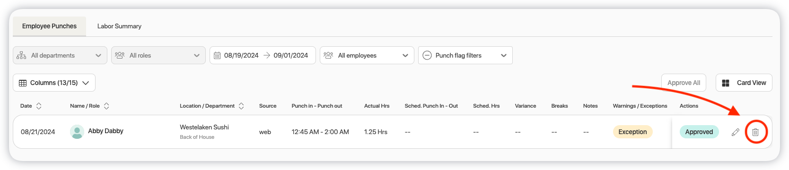Click the Actual Hrs column header
Screen dimensions: 789x170
377,106
